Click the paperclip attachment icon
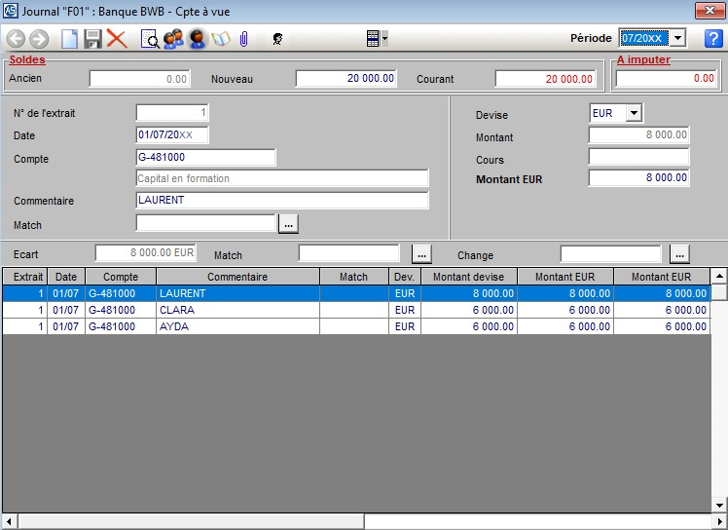Image resolution: width=728 pixels, height=530 pixels. coord(244,39)
